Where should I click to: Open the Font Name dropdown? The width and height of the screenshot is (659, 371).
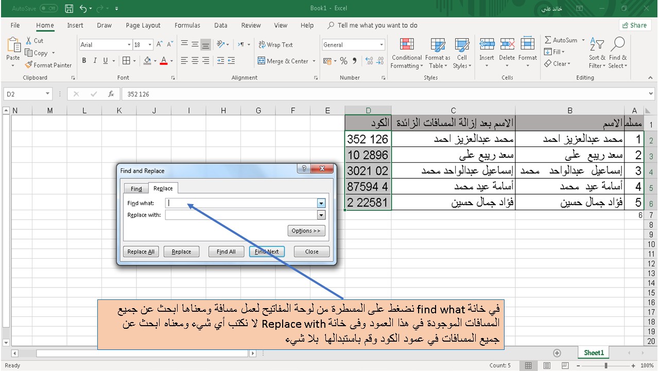(x=129, y=45)
